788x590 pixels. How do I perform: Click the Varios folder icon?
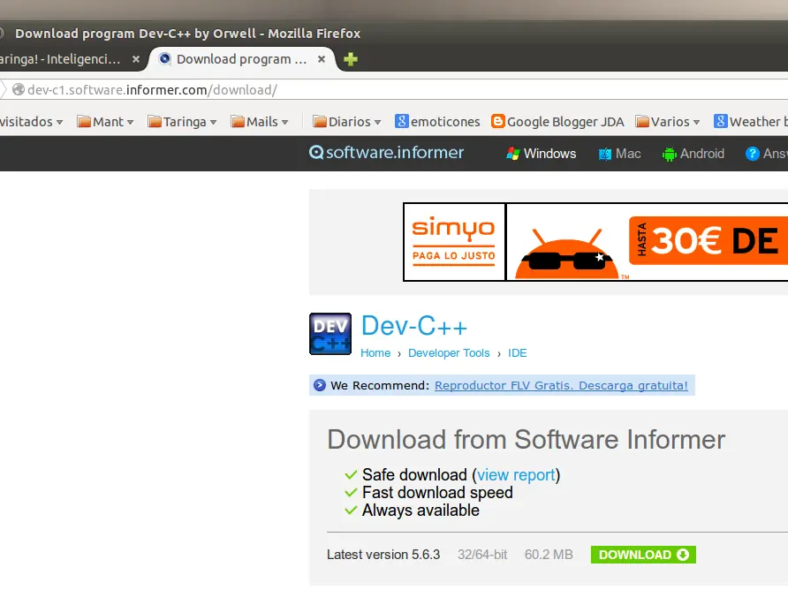tap(642, 121)
